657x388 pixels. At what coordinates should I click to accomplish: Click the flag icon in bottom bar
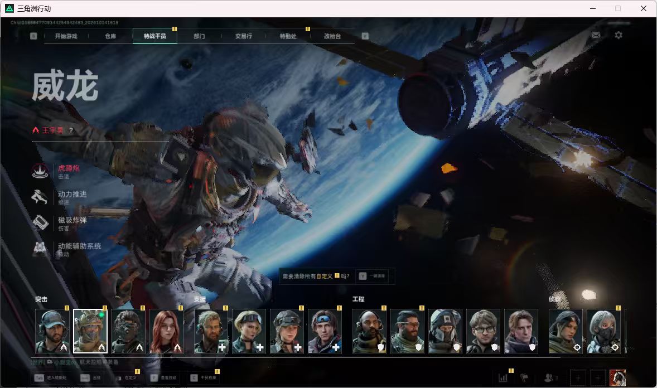click(x=524, y=378)
